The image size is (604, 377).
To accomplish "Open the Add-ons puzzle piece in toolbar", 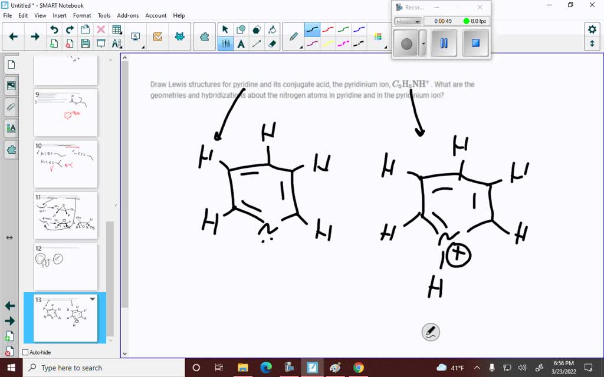I will coord(204,37).
